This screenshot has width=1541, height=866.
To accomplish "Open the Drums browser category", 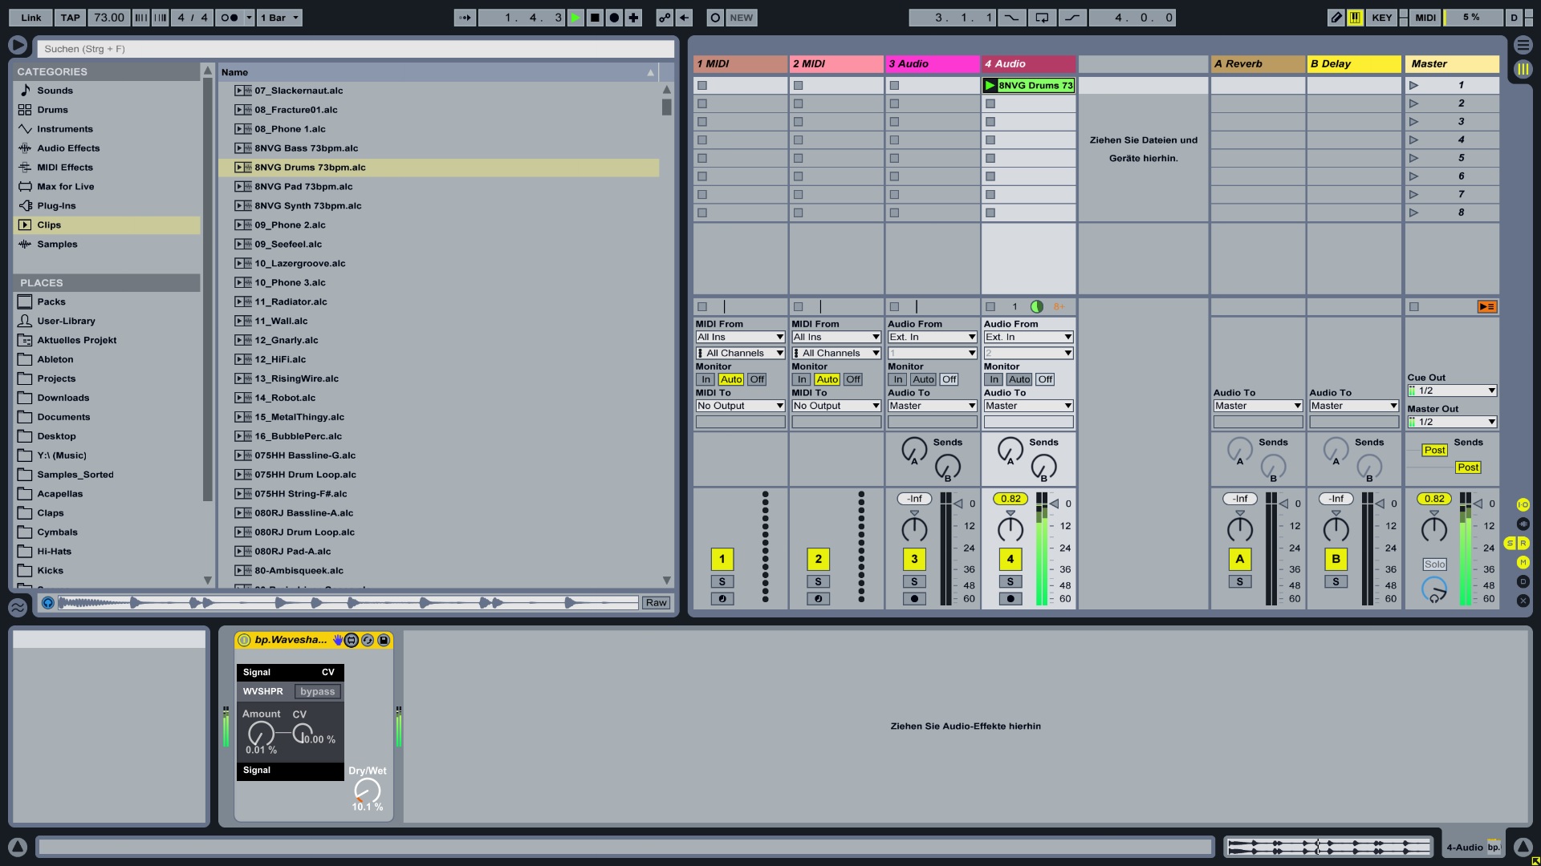I will tap(52, 110).
